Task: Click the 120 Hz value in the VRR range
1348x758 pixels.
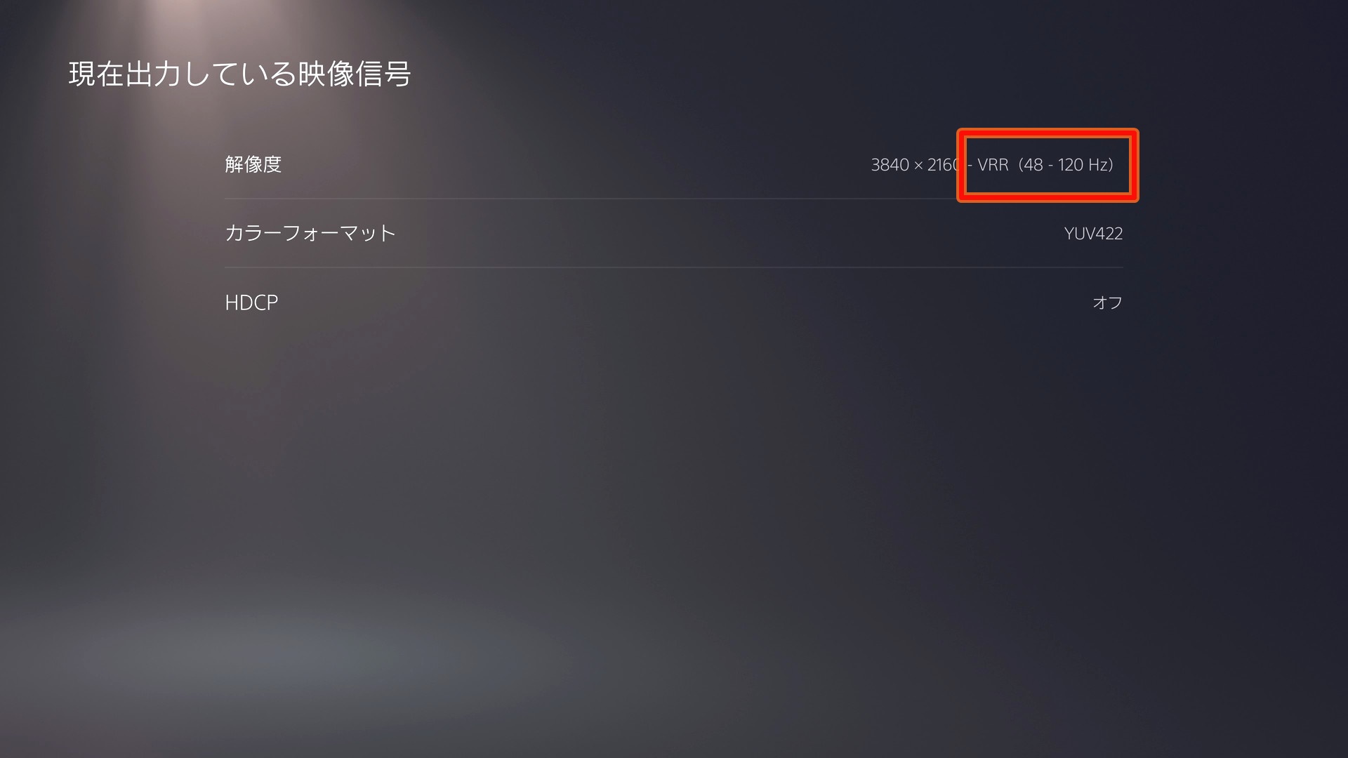Action: coord(1082,165)
